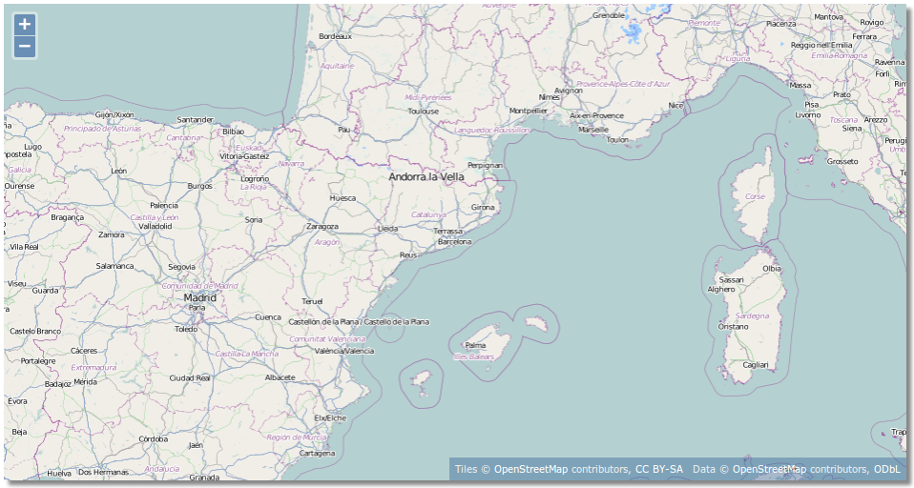This screenshot has height=488, width=914.
Task: Zoom in with the plus button
Action: (x=25, y=25)
